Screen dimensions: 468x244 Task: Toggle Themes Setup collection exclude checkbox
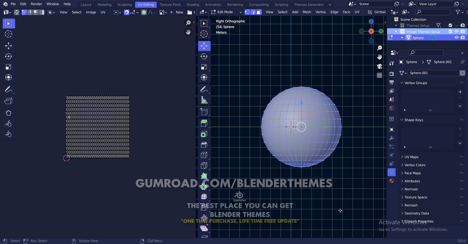(450, 25)
